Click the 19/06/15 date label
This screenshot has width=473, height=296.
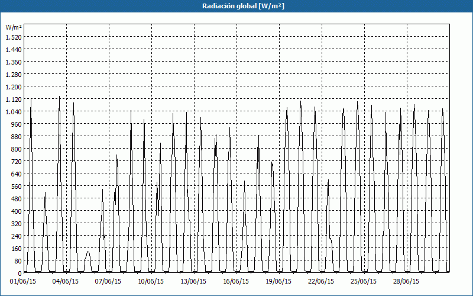point(278,282)
